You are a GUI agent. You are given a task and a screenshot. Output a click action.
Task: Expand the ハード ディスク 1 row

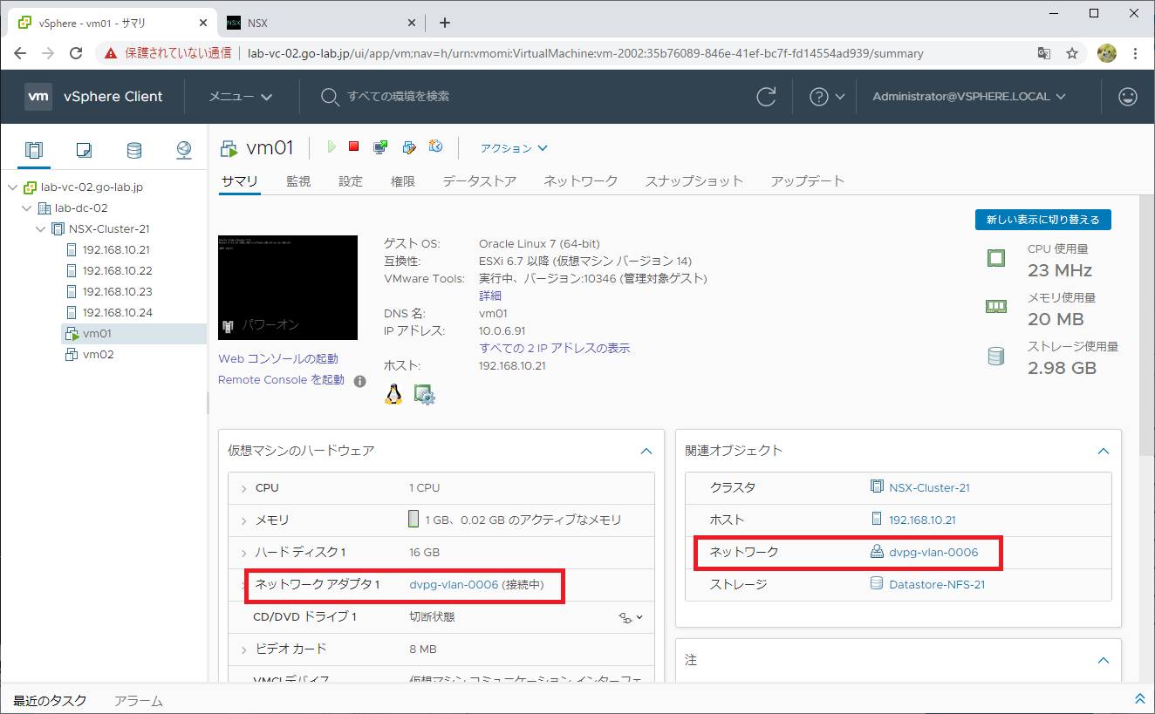(x=244, y=553)
